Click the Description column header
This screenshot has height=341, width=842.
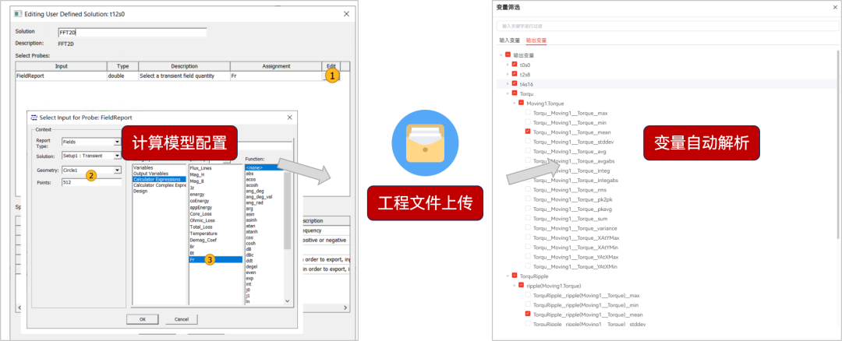[x=184, y=66]
